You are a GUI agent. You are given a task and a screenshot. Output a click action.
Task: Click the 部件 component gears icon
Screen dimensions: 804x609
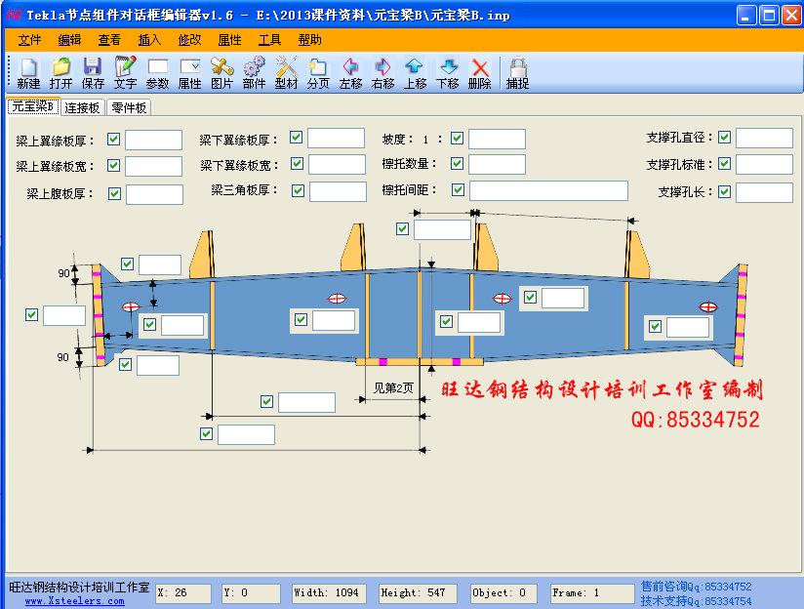pos(255,73)
